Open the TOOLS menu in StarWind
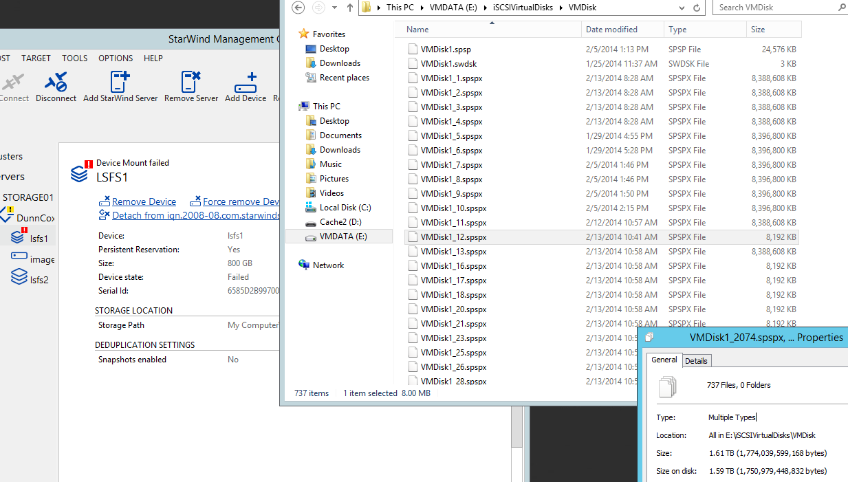Screen dimensions: 848x482 (74, 58)
